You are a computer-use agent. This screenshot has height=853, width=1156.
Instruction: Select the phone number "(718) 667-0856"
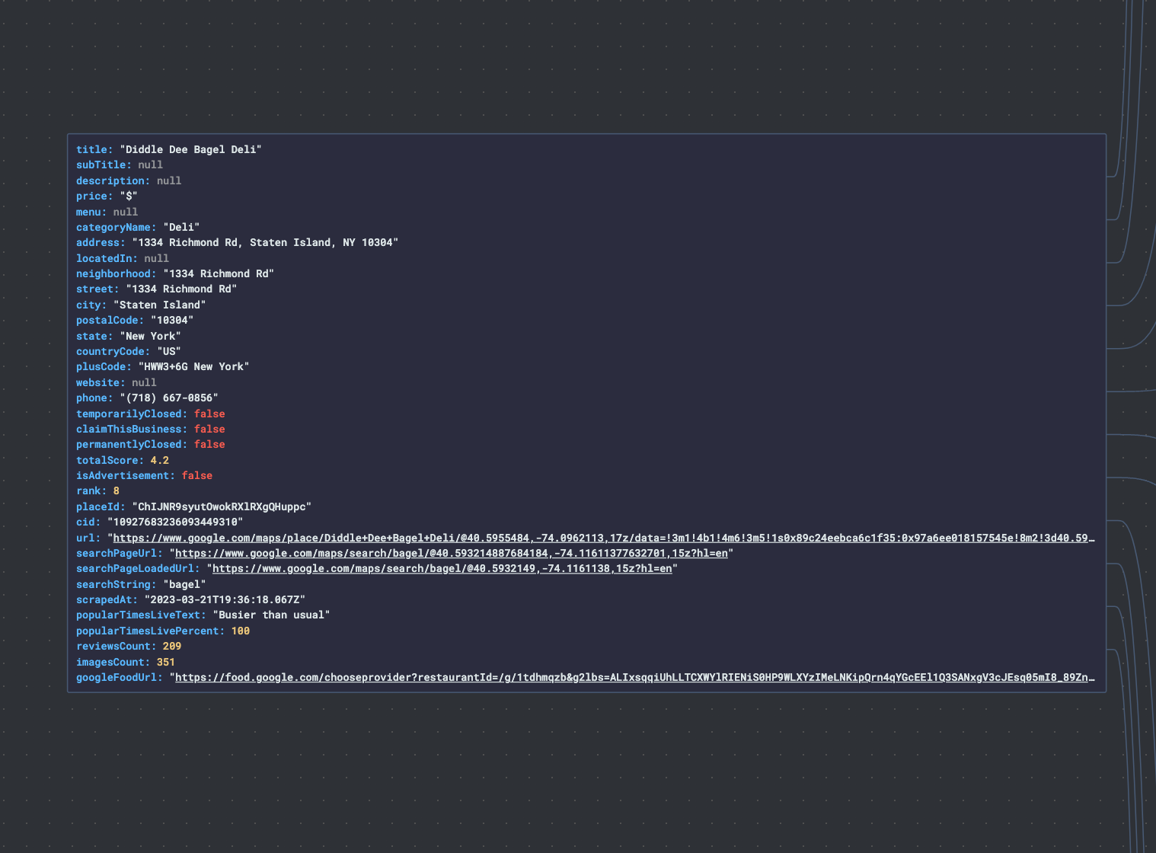(169, 398)
